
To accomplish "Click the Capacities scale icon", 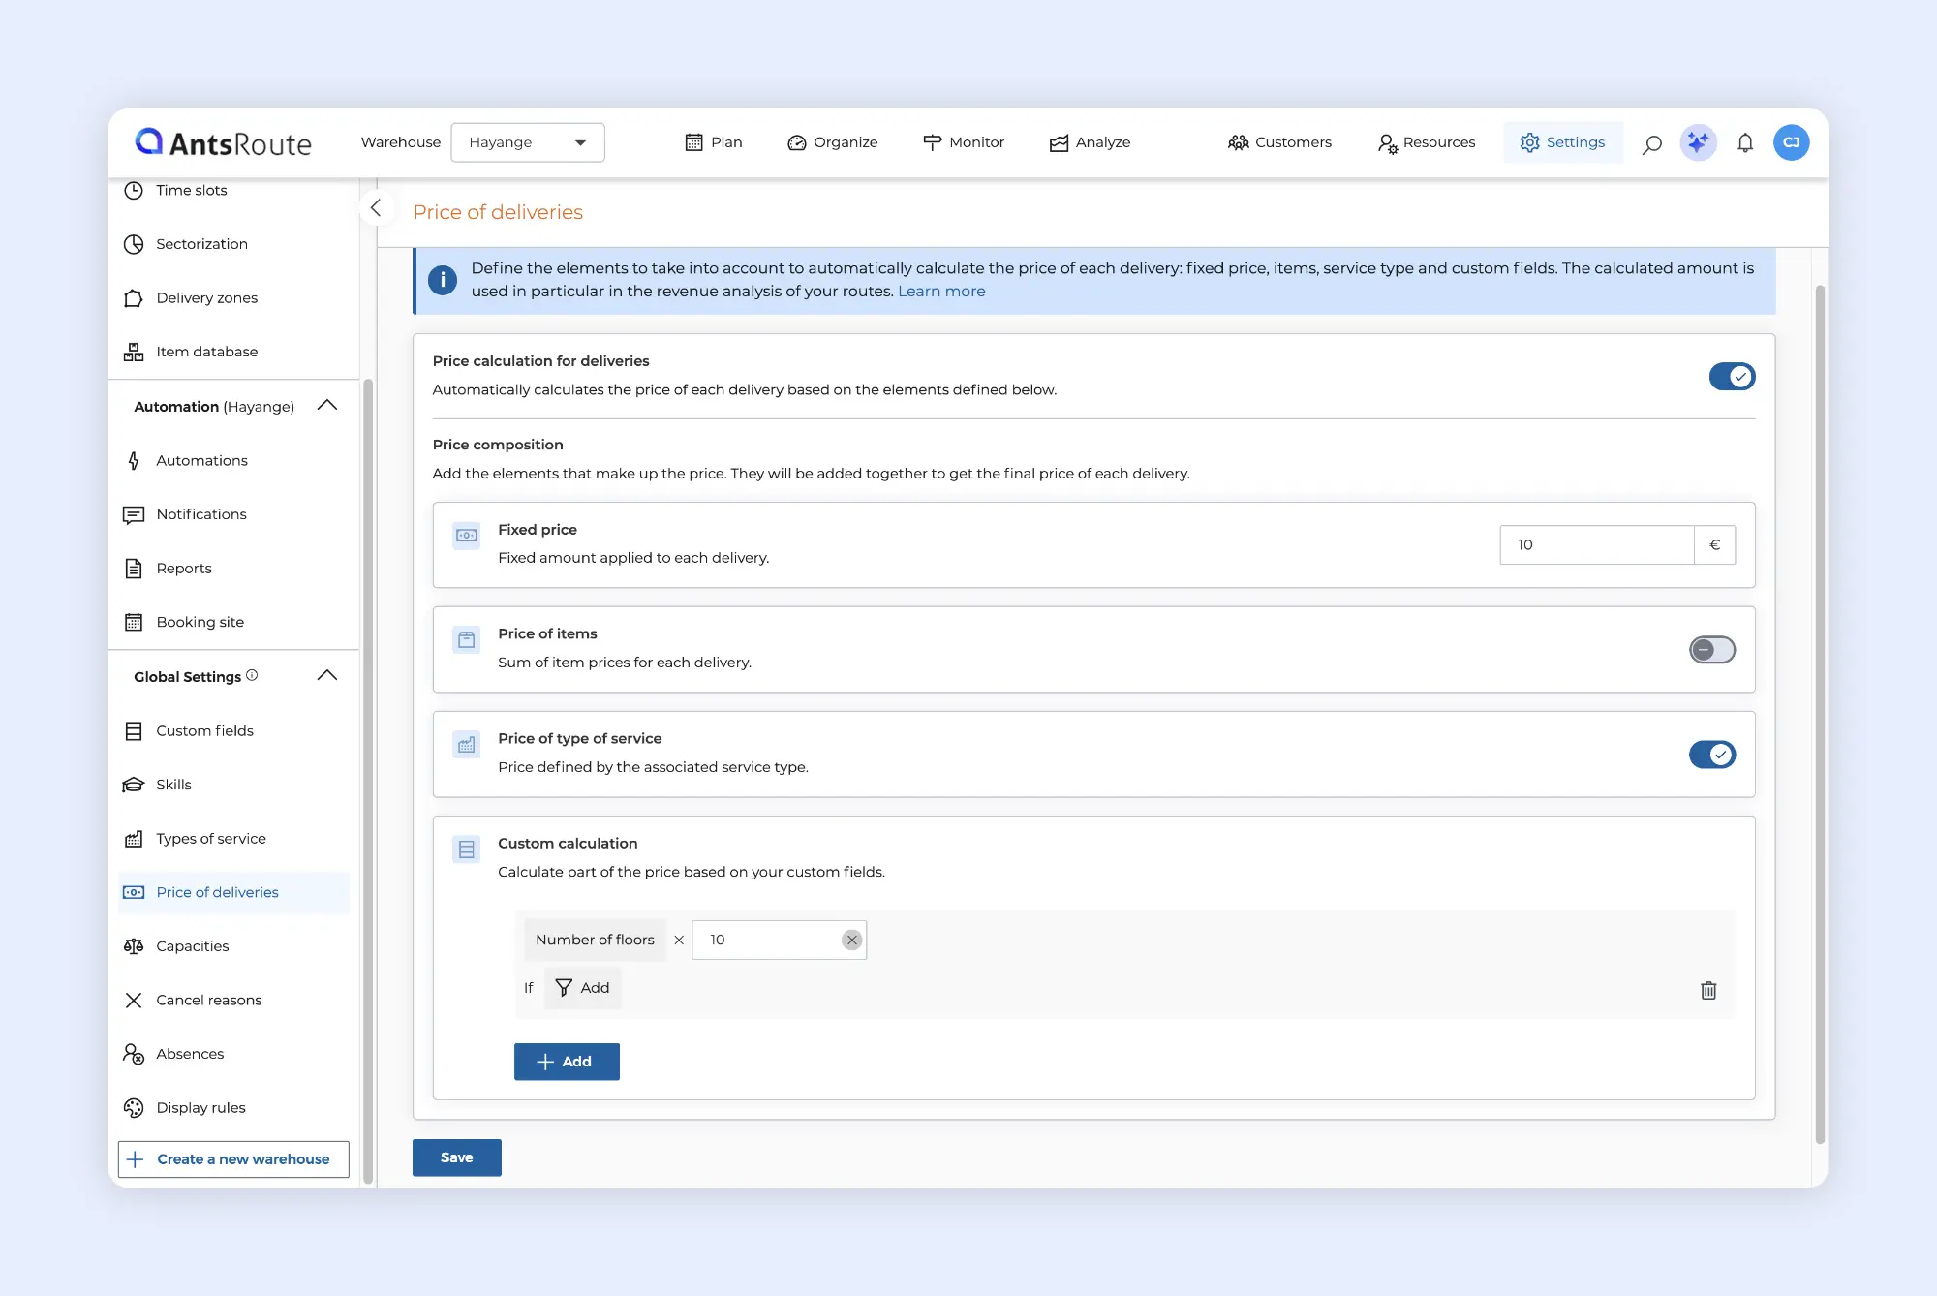I will coord(134,946).
